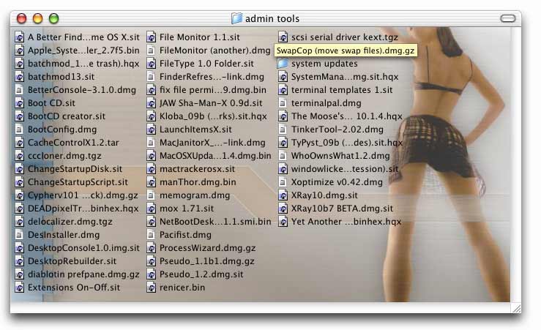
Task: Select the file named DesktopConsole1.0.img.sit
Action: pyautogui.click(x=84, y=248)
